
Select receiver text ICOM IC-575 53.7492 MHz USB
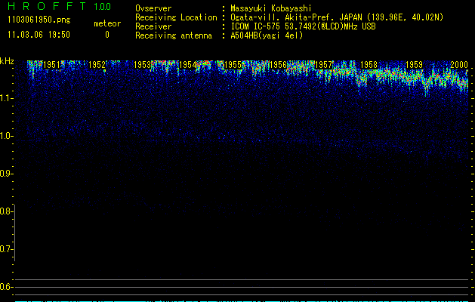tap(303, 26)
